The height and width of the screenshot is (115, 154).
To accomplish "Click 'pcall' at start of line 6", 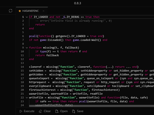I will (x=33, y=36).
